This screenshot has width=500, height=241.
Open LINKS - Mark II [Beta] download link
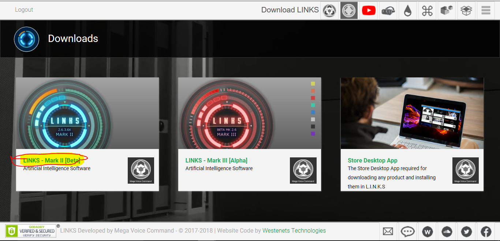click(52, 160)
